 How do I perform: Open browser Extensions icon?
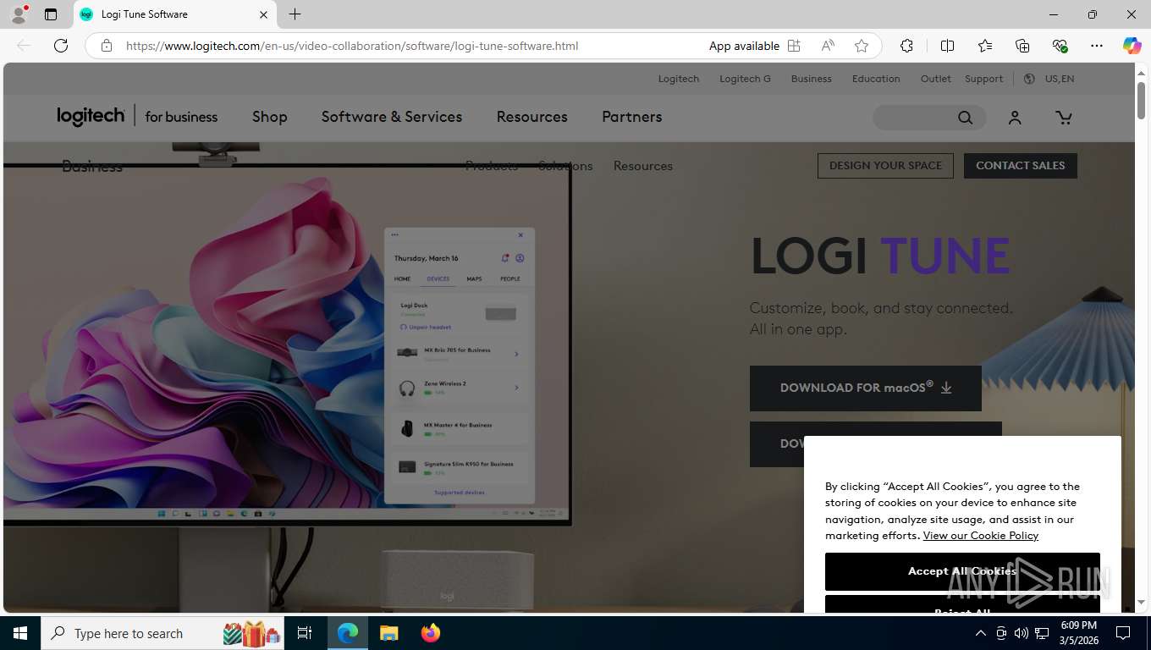click(906, 46)
